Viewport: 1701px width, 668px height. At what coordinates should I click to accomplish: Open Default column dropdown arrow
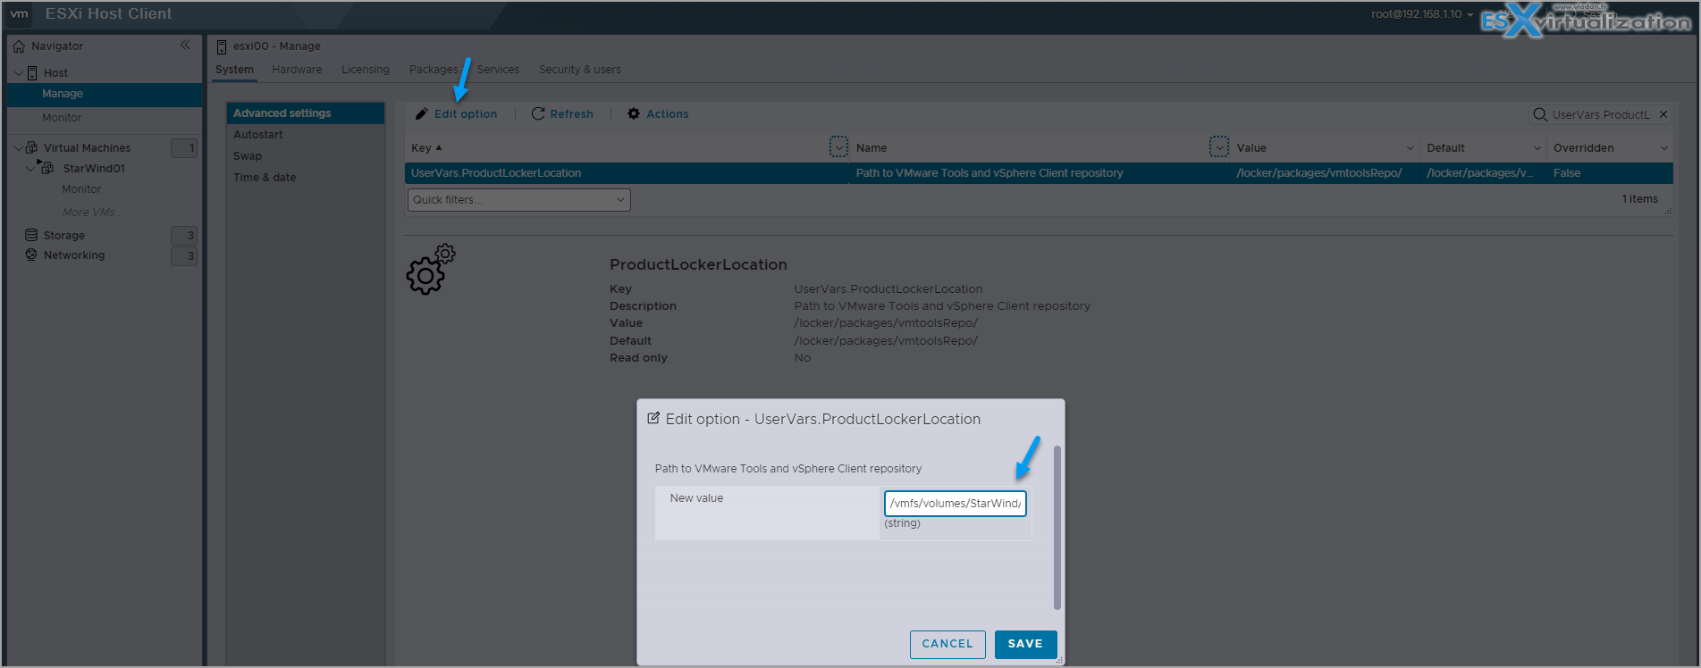coord(1537,148)
